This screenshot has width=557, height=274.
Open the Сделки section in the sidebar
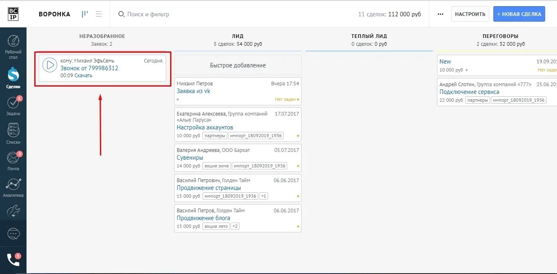click(13, 77)
